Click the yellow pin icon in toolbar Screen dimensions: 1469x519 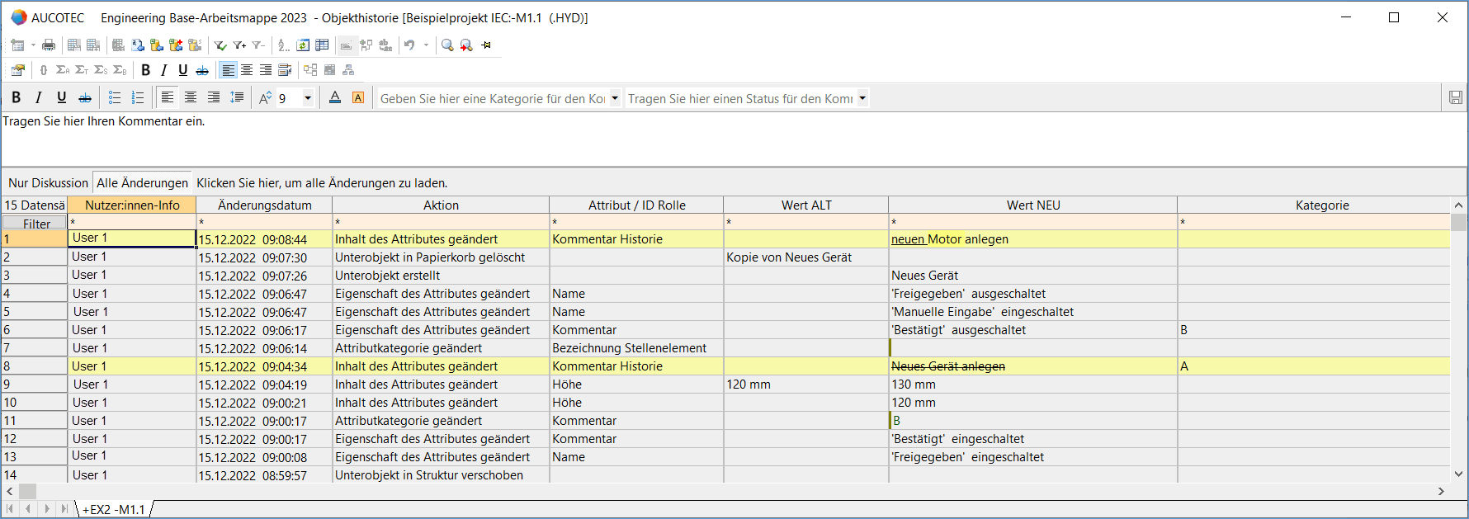pyautogui.click(x=486, y=45)
